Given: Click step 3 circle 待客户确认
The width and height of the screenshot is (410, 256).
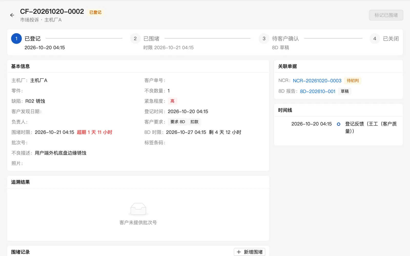Looking at the screenshot, I should (264, 39).
